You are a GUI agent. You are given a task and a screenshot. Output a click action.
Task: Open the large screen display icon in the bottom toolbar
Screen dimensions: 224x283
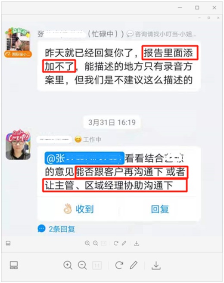pos(14,265)
